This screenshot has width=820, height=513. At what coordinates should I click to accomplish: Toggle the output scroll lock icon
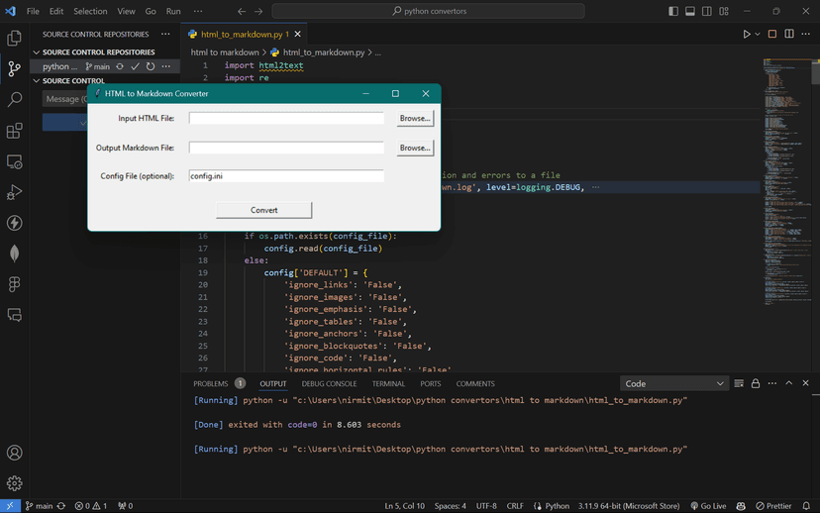756,383
